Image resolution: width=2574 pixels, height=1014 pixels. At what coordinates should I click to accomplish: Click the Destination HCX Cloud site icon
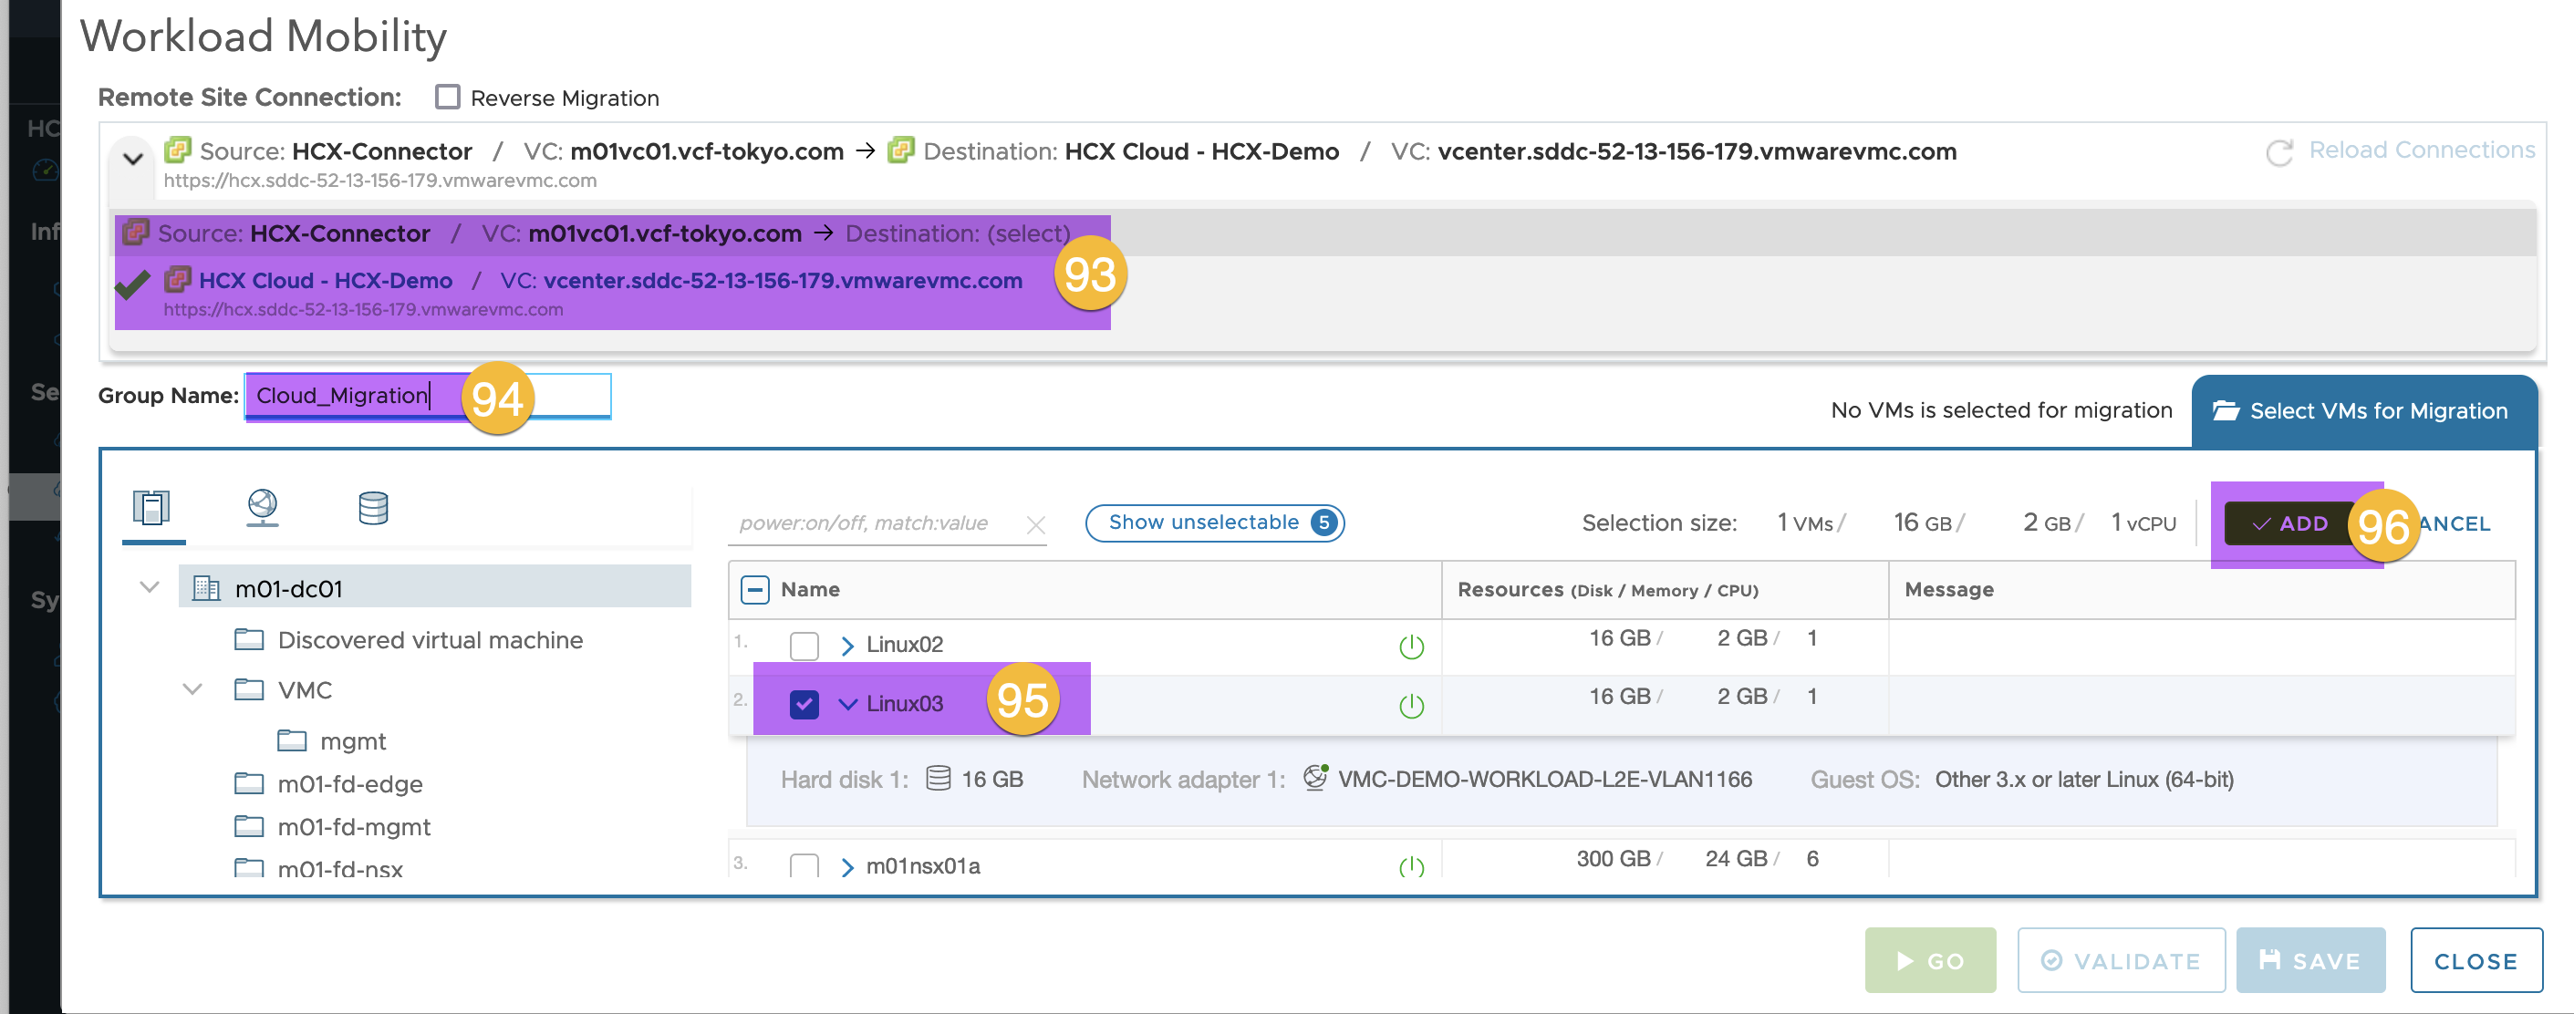pos(900,150)
